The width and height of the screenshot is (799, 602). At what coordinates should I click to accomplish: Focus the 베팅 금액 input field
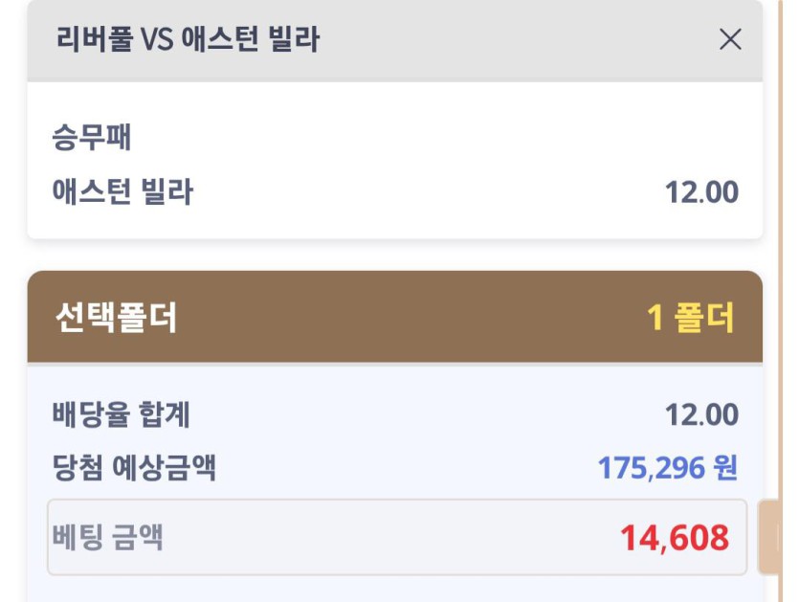point(383,537)
